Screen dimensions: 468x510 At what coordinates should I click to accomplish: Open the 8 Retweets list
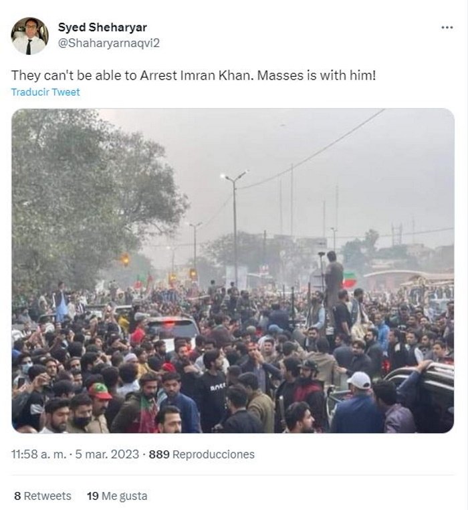click(43, 496)
